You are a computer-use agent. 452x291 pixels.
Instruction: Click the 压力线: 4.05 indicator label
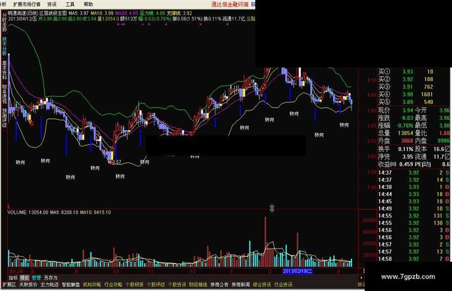152,13
